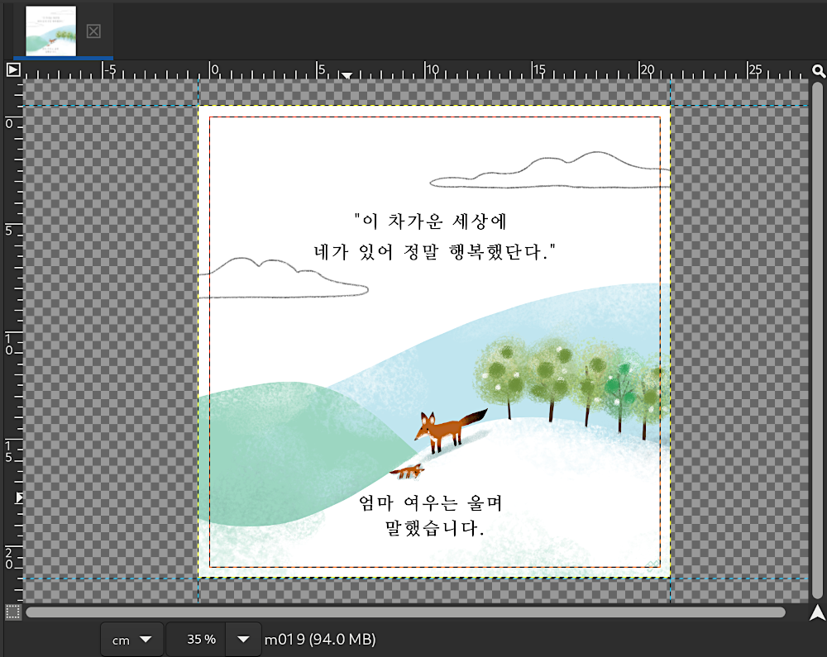Toggle zoom-on-window-resize with the magnifier button
The image size is (827, 657).
click(818, 71)
